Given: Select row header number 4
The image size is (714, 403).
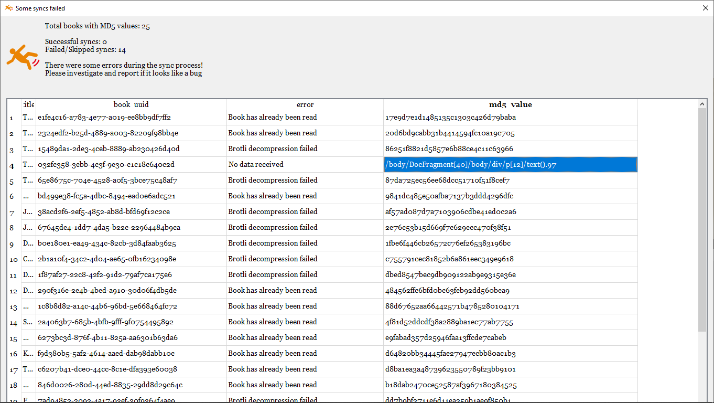Looking at the screenshot, I should pyautogui.click(x=14, y=165).
